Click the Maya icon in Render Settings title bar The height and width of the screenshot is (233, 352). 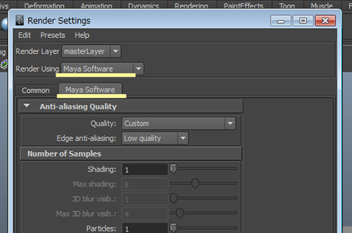pyautogui.click(x=20, y=20)
